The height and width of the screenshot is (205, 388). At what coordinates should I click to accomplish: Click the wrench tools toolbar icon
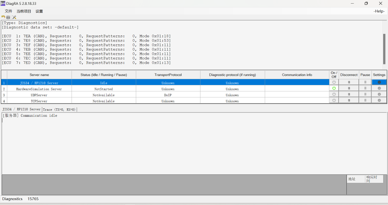click(14, 17)
